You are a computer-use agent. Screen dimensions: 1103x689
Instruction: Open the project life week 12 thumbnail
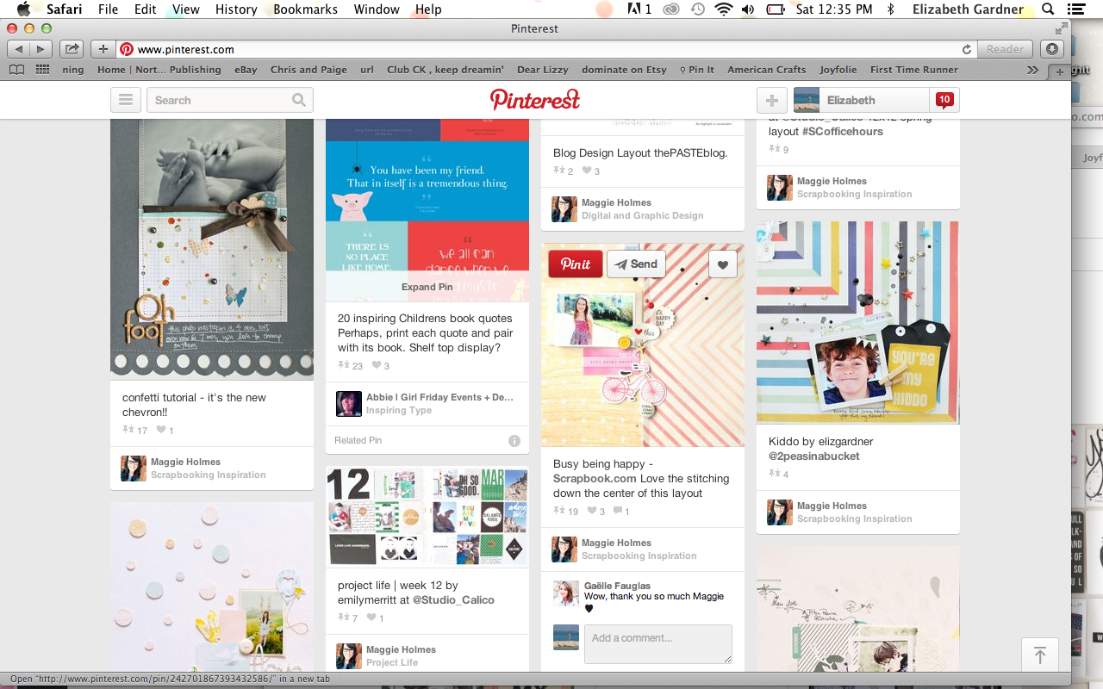coord(427,517)
